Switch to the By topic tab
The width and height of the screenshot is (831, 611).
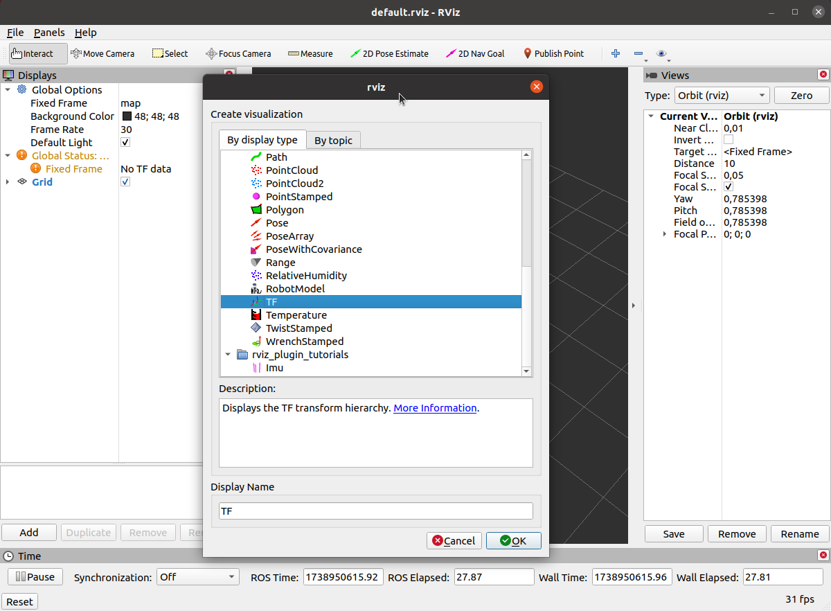(x=333, y=141)
